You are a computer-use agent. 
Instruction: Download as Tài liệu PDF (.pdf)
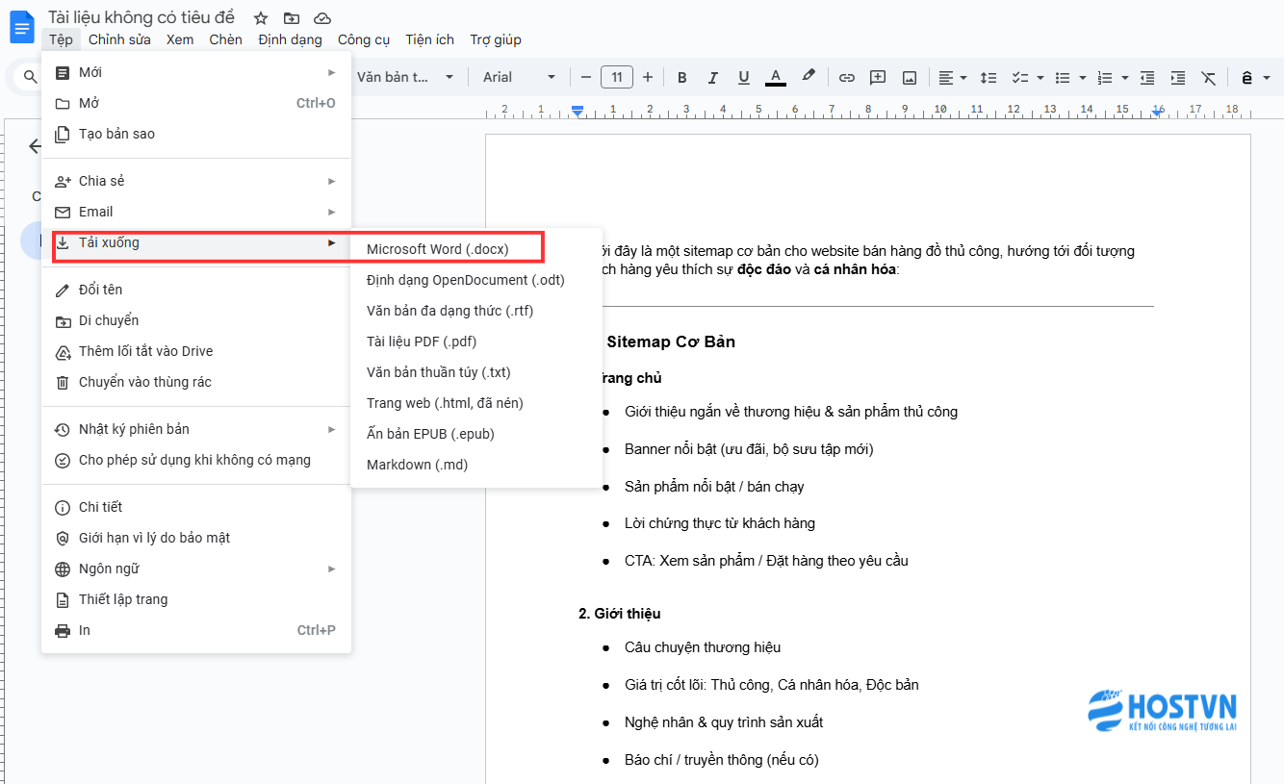coord(476,341)
